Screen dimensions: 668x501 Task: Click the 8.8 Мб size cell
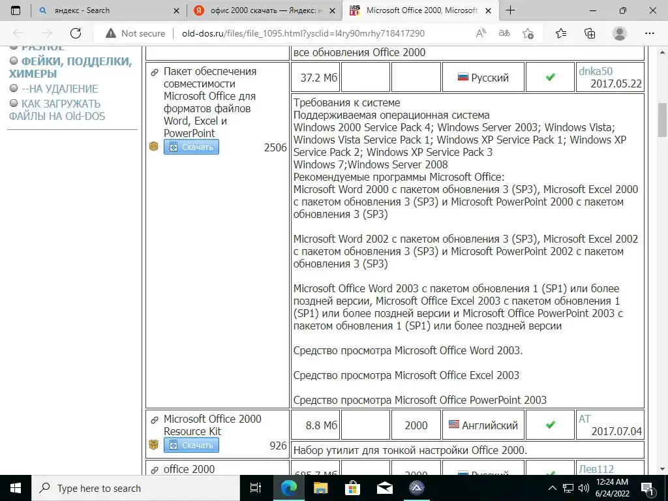[x=316, y=425]
